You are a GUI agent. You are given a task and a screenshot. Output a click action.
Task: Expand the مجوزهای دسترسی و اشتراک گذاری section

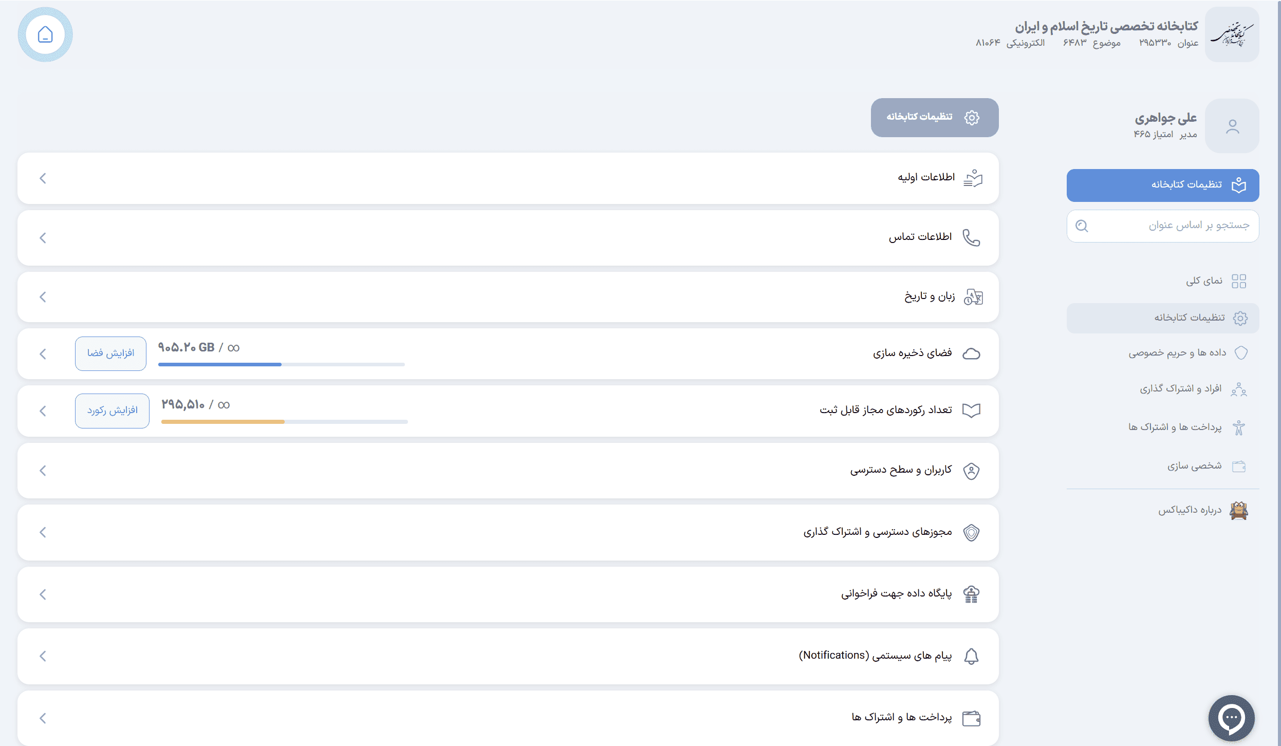point(43,532)
